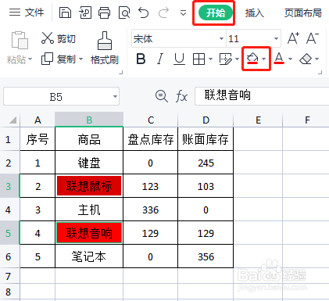The height and width of the screenshot is (301, 329).
Task: Click 剪切 to cut selection
Action: (59, 38)
